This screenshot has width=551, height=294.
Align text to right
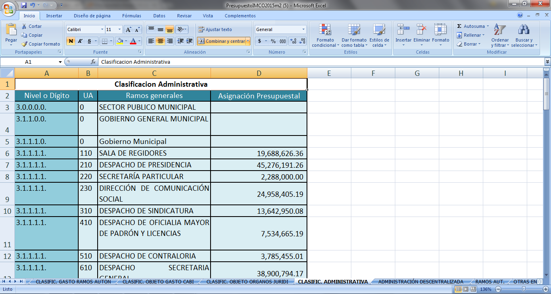coord(170,41)
